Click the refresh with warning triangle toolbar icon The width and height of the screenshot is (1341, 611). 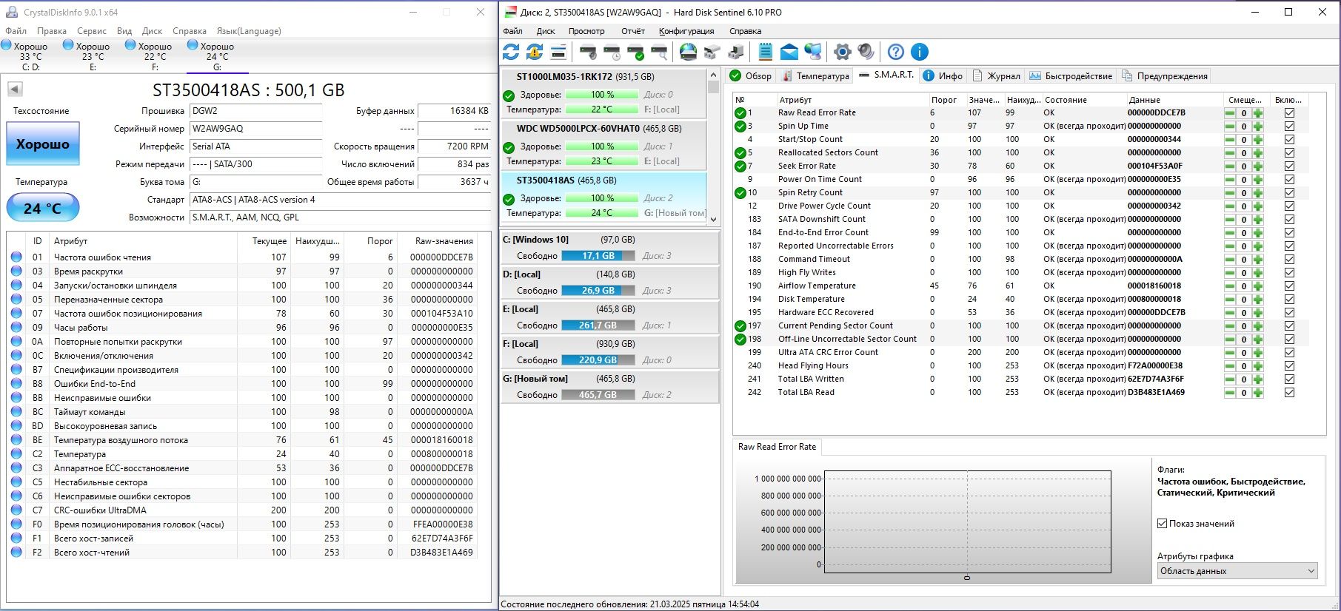click(535, 52)
